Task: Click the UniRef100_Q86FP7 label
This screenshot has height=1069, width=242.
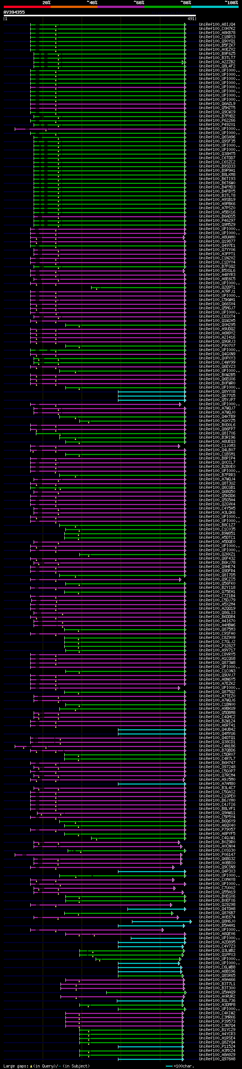Action: (x=217, y=429)
